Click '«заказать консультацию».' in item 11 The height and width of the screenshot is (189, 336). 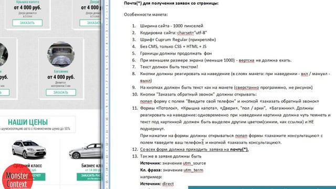click(x=254, y=142)
